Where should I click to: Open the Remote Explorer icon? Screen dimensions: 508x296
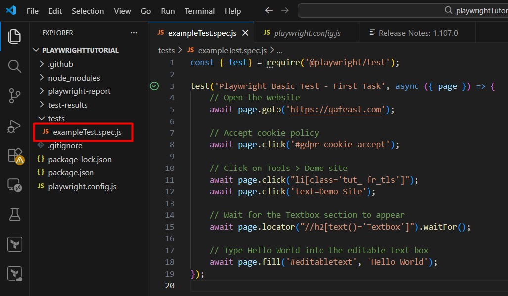(15, 185)
